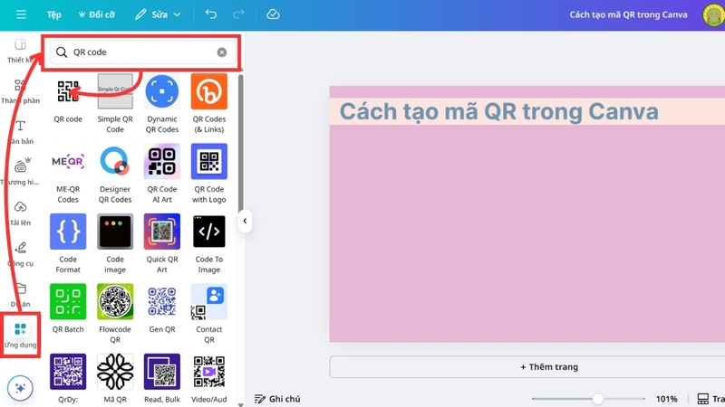Open the Thành phần elements tab
This screenshot has width=725, height=407.
tap(20, 91)
